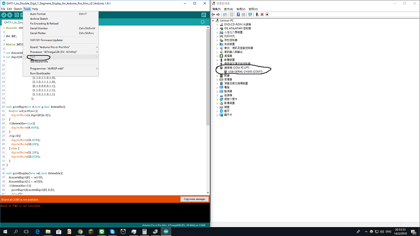Open the Sketch menu

[x=17, y=8]
